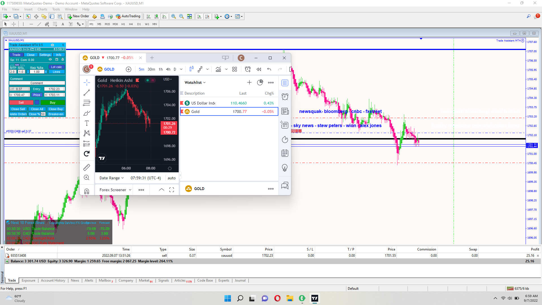Toggle the magnet mode icon
Screen dimensions: 542x305
pyautogui.click(x=87, y=191)
